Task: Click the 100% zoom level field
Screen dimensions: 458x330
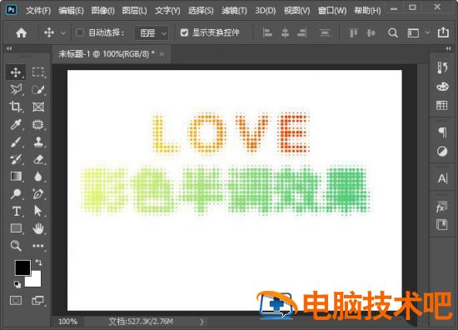Action: 67,322
